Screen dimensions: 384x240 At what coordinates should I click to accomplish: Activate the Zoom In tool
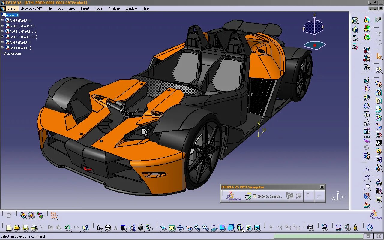[197, 228]
